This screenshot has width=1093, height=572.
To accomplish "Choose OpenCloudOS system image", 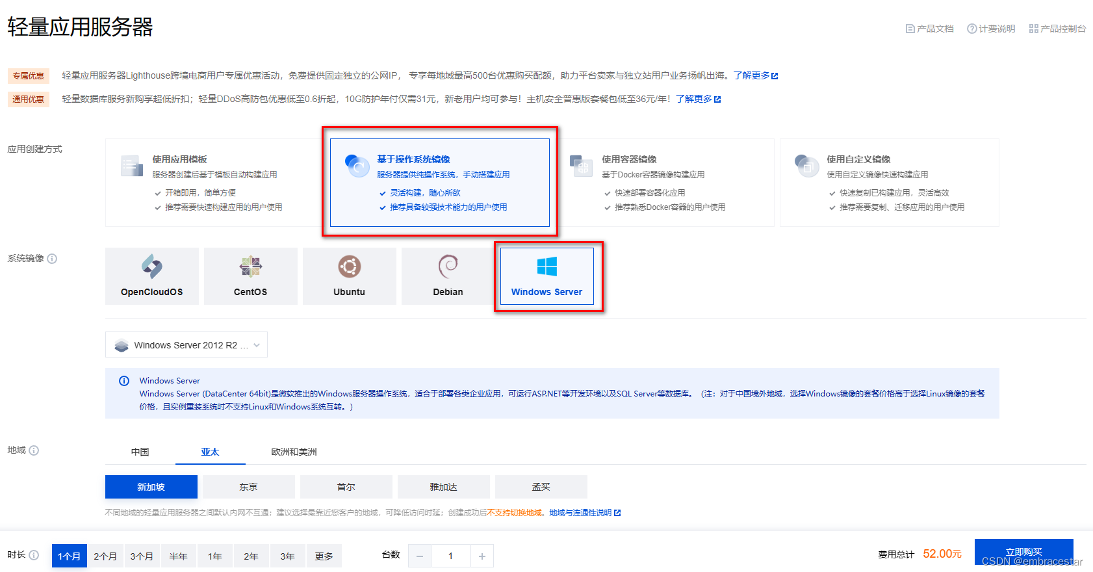I will [x=152, y=276].
